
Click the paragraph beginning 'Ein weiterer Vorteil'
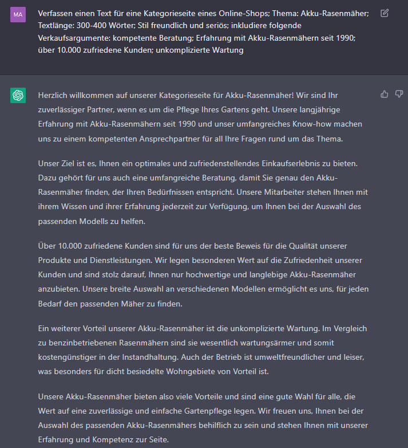pos(203,350)
